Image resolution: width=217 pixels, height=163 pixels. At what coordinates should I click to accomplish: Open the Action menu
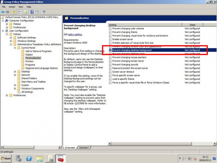[x=12, y=7]
